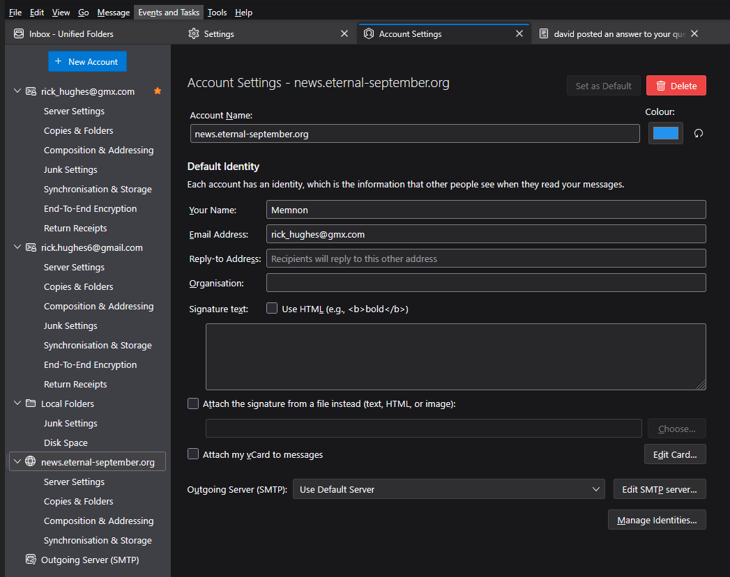Open the Events and Tasks menu

pos(169,13)
